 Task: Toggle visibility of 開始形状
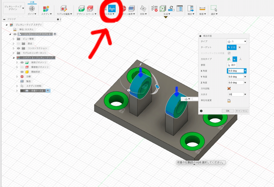coord(22,72)
